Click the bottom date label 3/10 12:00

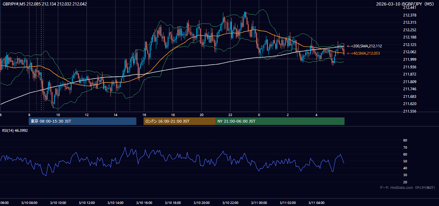[x=87, y=203]
